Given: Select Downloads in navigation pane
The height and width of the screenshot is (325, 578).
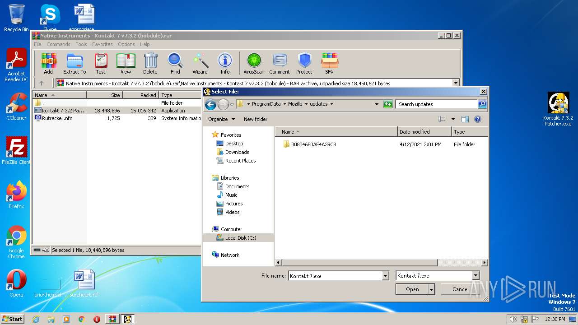Looking at the screenshot, I should 237,152.
